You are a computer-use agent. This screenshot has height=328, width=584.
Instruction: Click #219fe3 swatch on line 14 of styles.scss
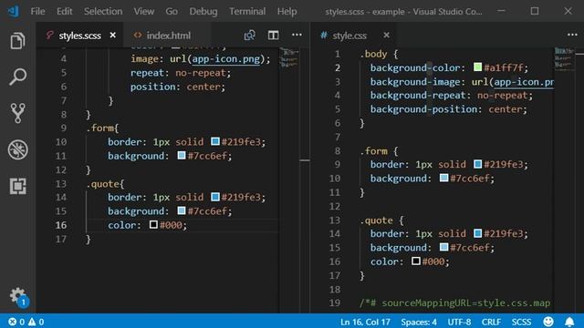[215, 197]
